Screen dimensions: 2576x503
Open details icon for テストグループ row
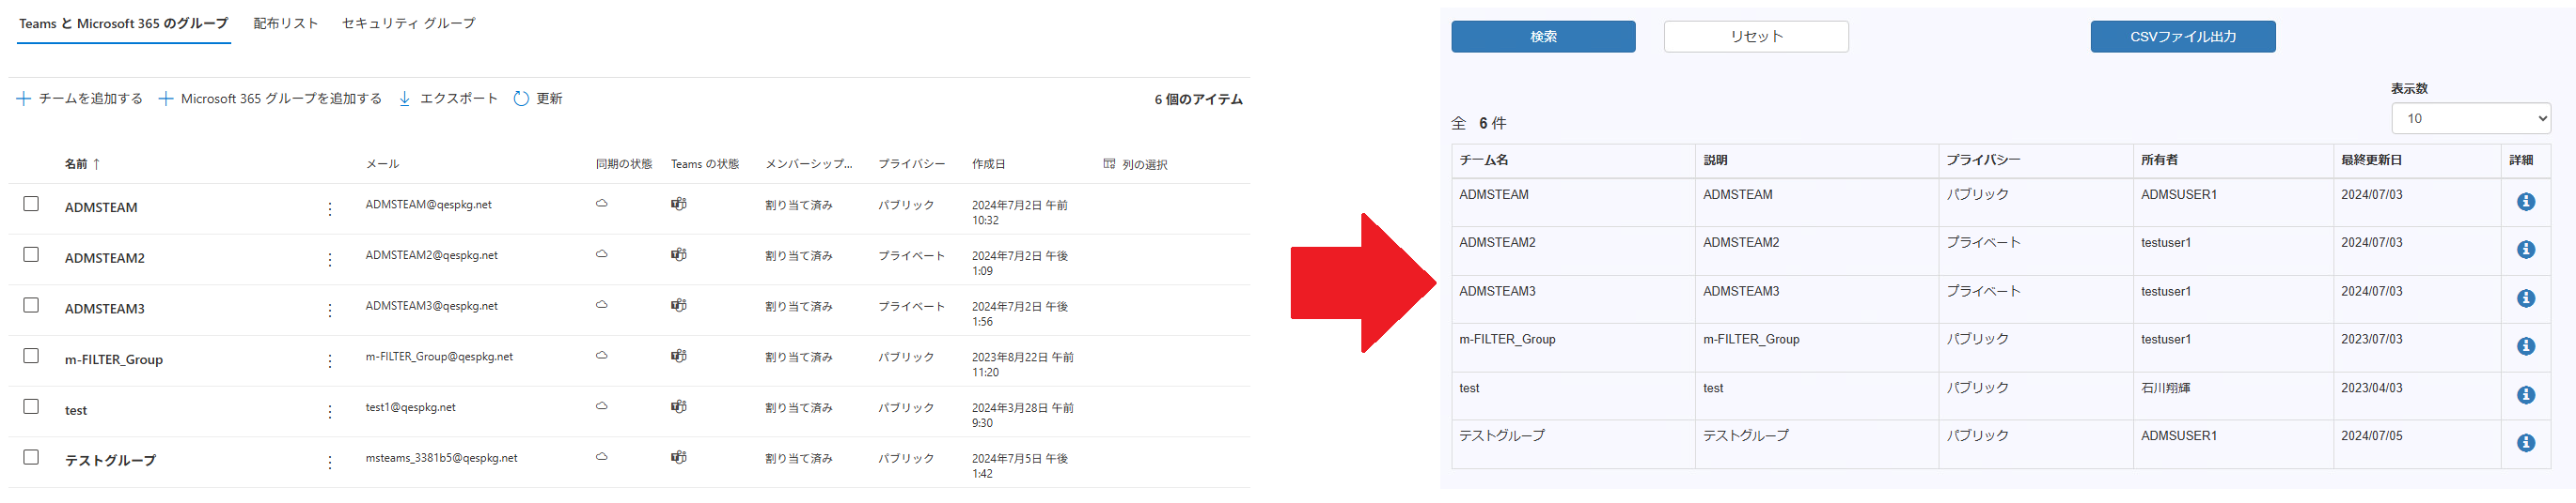(2525, 443)
